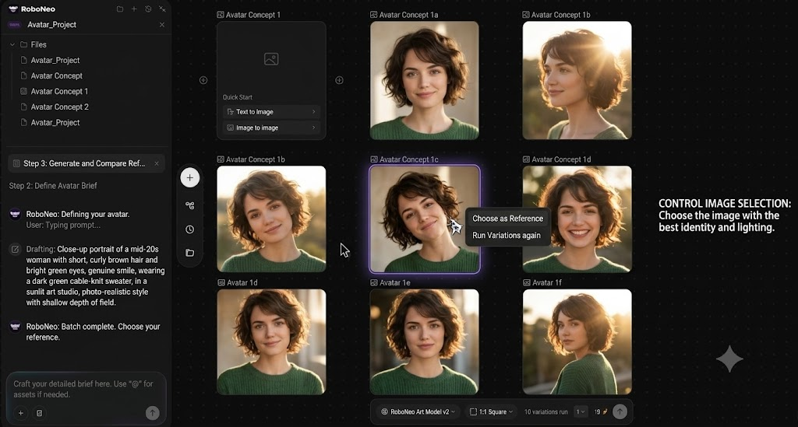Close the Avatar_Project tab
The width and height of the screenshot is (798, 427).
pos(162,24)
